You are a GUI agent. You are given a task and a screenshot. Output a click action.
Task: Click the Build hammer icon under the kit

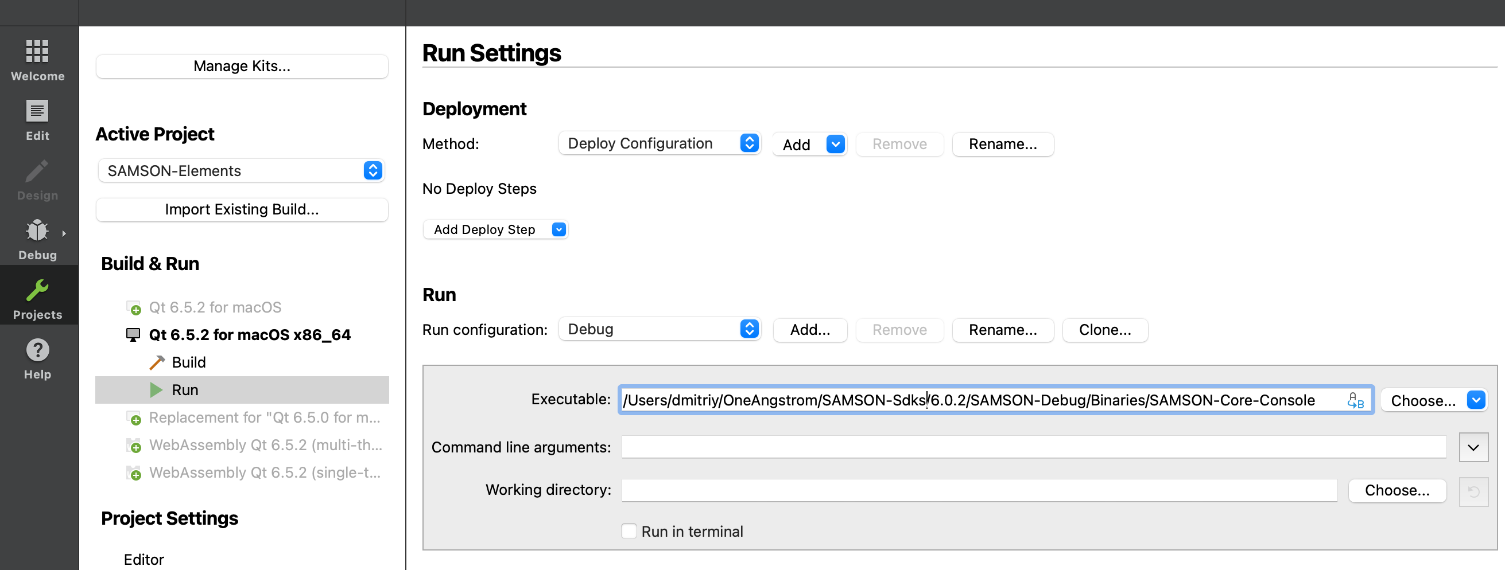point(157,362)
